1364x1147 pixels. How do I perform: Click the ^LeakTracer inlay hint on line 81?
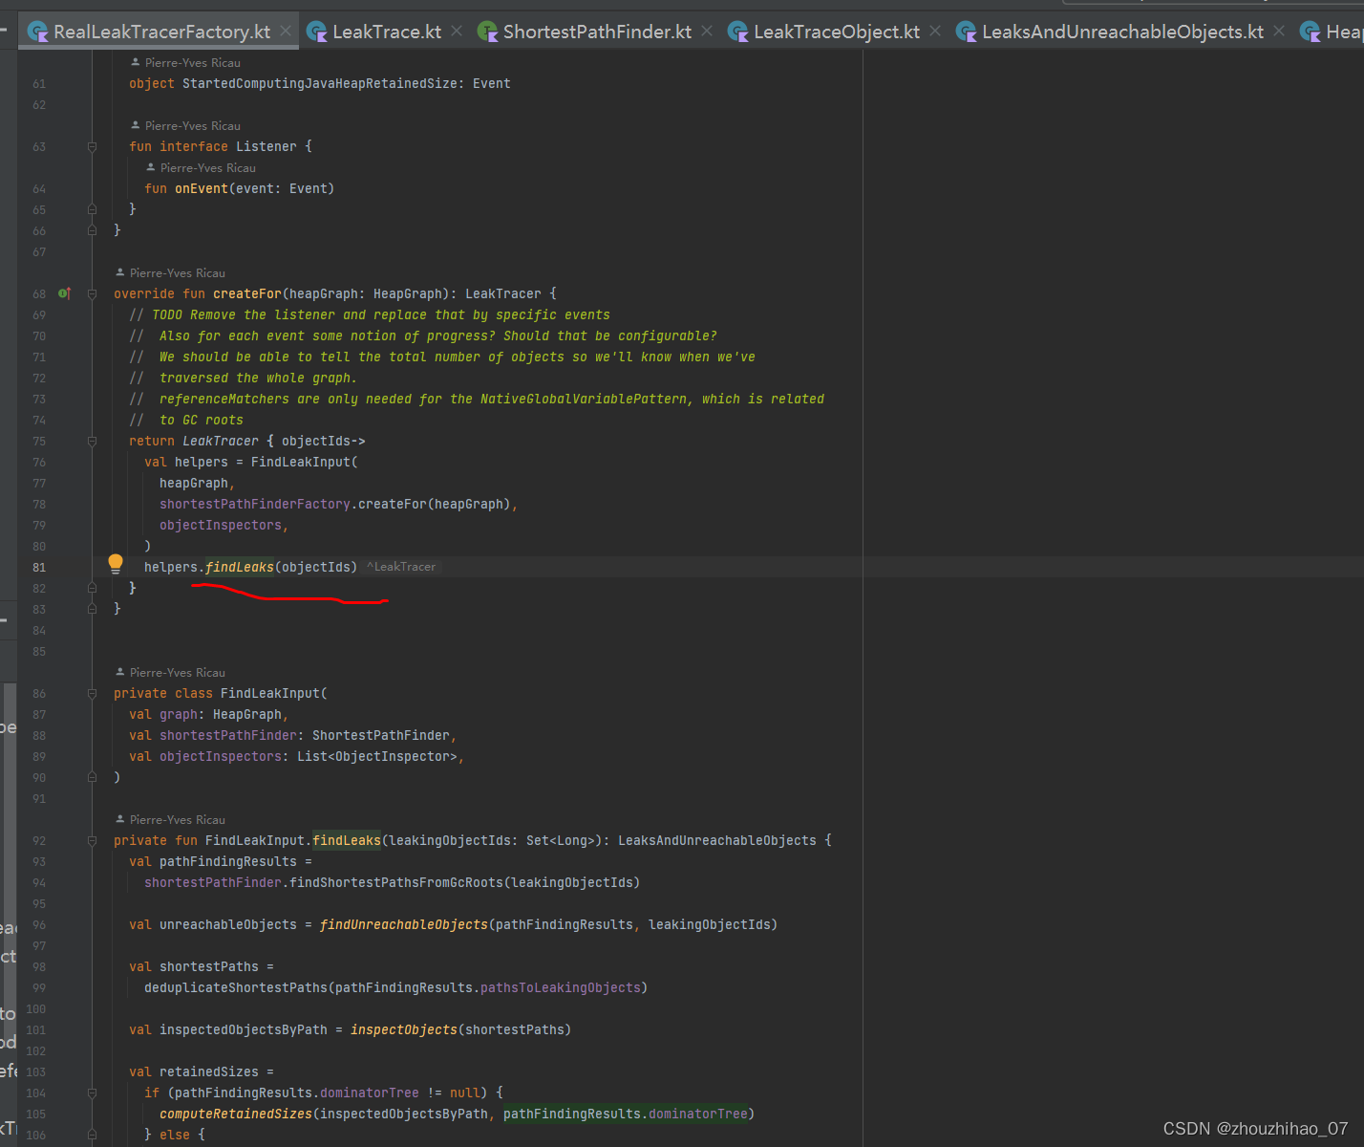(401, 567)
